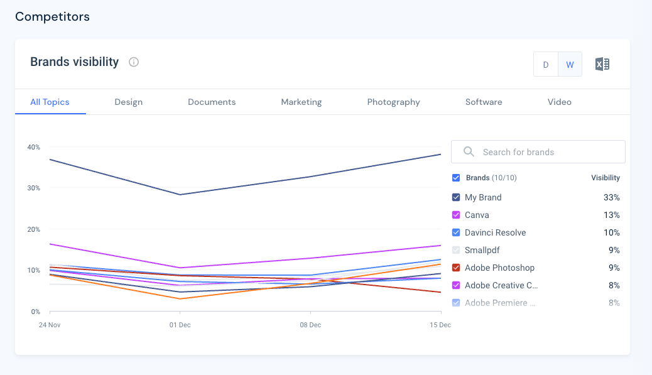This screenshot has width=652, height=375.
Task: Toggle the all Brands master checkbox
Action: [456, 178]
